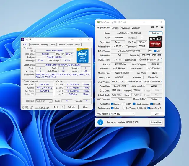Toggle DirectCompute checkbox
This screenshot has height=166, width=189.
click(x=134, y=104)
